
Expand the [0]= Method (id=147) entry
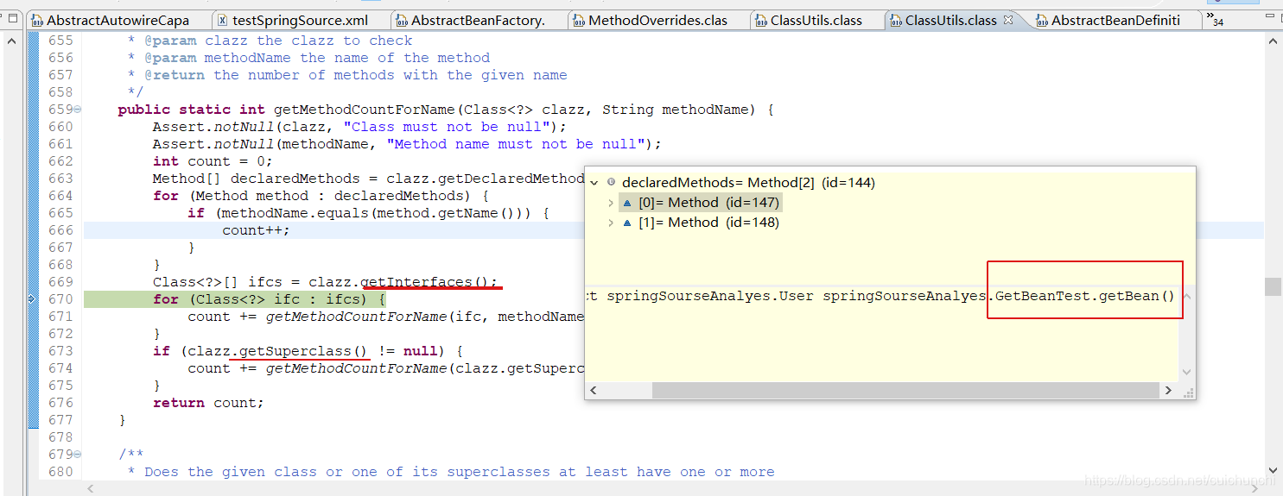pos(611,203)
